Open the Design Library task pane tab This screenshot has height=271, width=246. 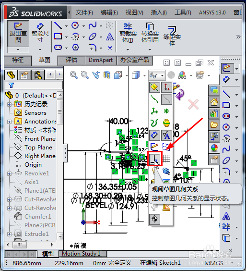[214, 113]
